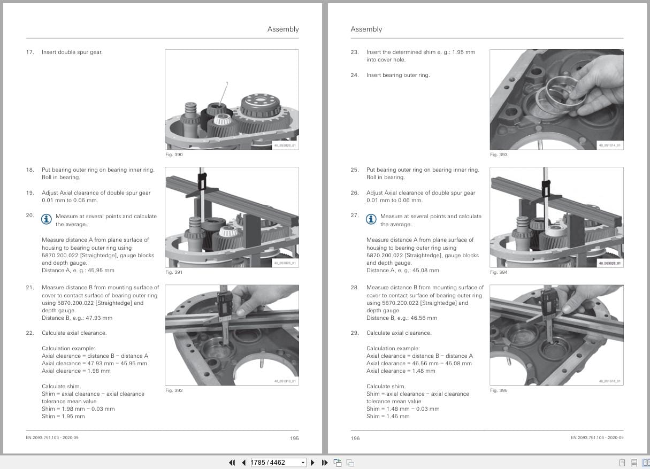Click text 'Shim = 1.45 mm'
This screenshot has width=650, height=469.
(388, 416)
